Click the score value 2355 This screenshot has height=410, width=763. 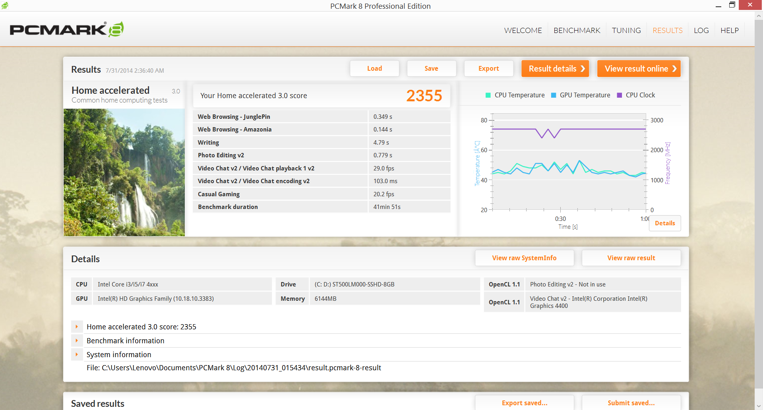coord(424,96)
